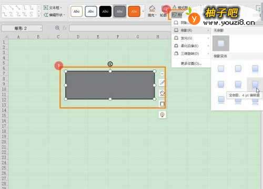
Task: Click 更多设置(O)... menu entry
Action: coord(191,64)
